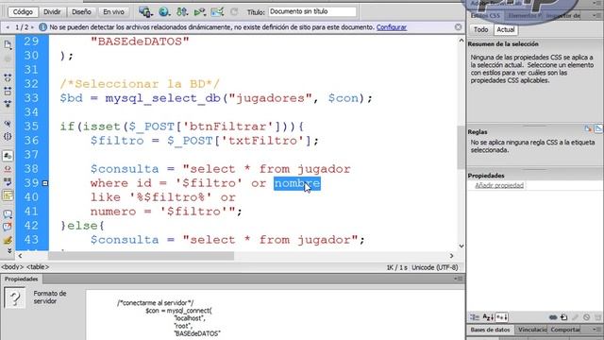Click the check browser compatibility icon
The image size is (604, 340).
tap(217, 12)
